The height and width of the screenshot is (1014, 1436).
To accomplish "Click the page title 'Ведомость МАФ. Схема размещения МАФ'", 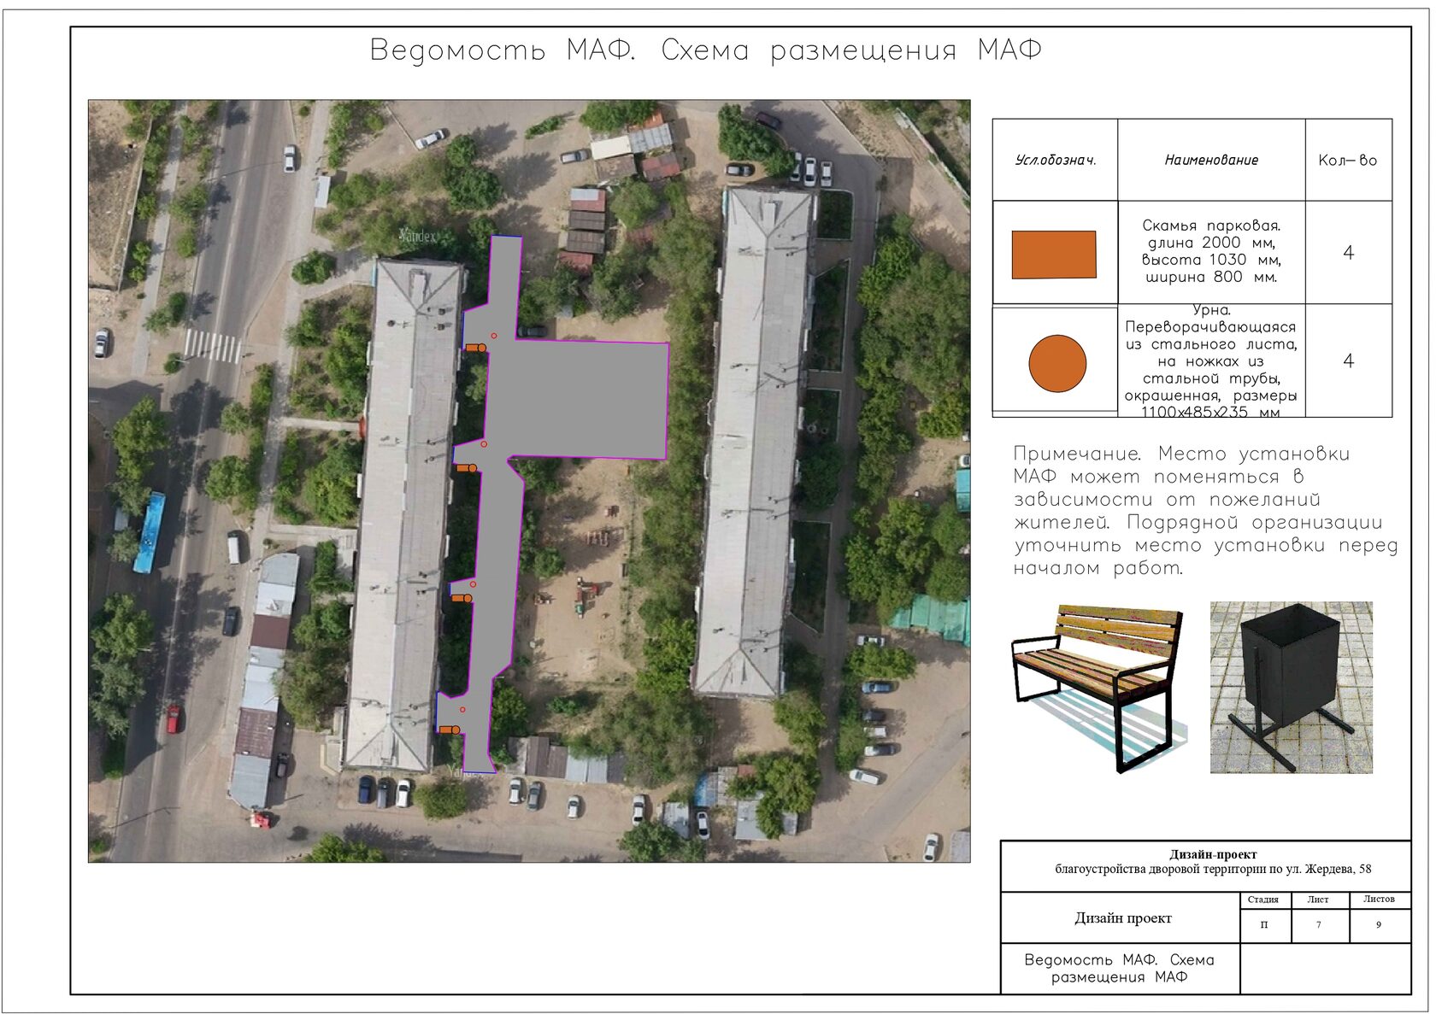I will [706, 50].
